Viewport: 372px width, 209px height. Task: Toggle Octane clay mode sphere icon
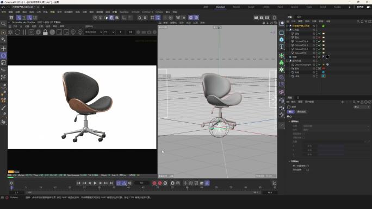pos(52,32)
